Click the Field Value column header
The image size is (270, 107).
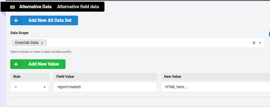tap(65, 77)
